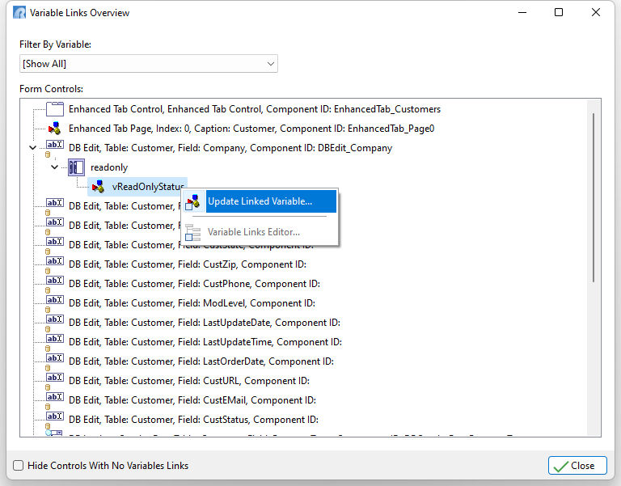Click the vReadOnlyStatus variable icon
The width and height of the screenshot is (621, 486).
click(x=98, y=187)
